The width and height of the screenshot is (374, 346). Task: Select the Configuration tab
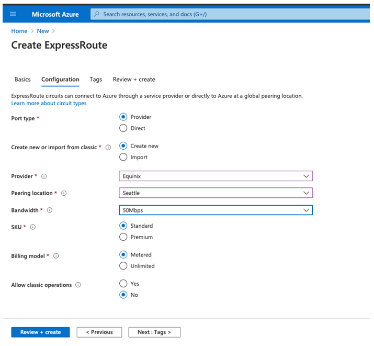point(60,80)
